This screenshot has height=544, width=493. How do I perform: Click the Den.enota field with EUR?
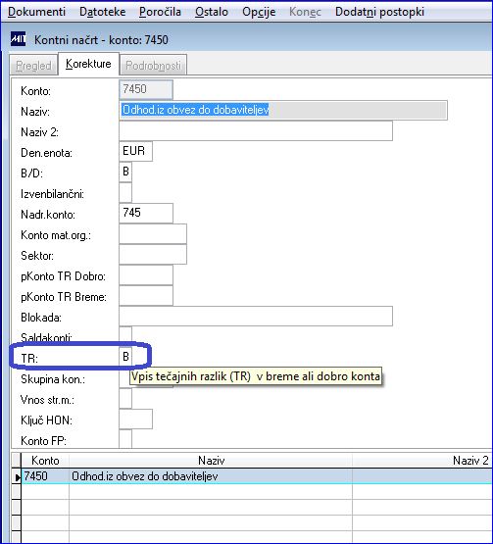point(135,152)
